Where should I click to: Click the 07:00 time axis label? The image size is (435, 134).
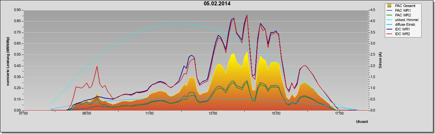(x=23, y=114)
